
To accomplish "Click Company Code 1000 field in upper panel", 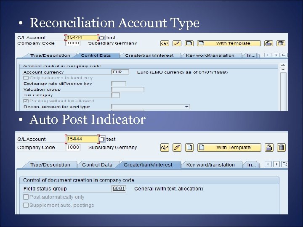I will (73, 43).
